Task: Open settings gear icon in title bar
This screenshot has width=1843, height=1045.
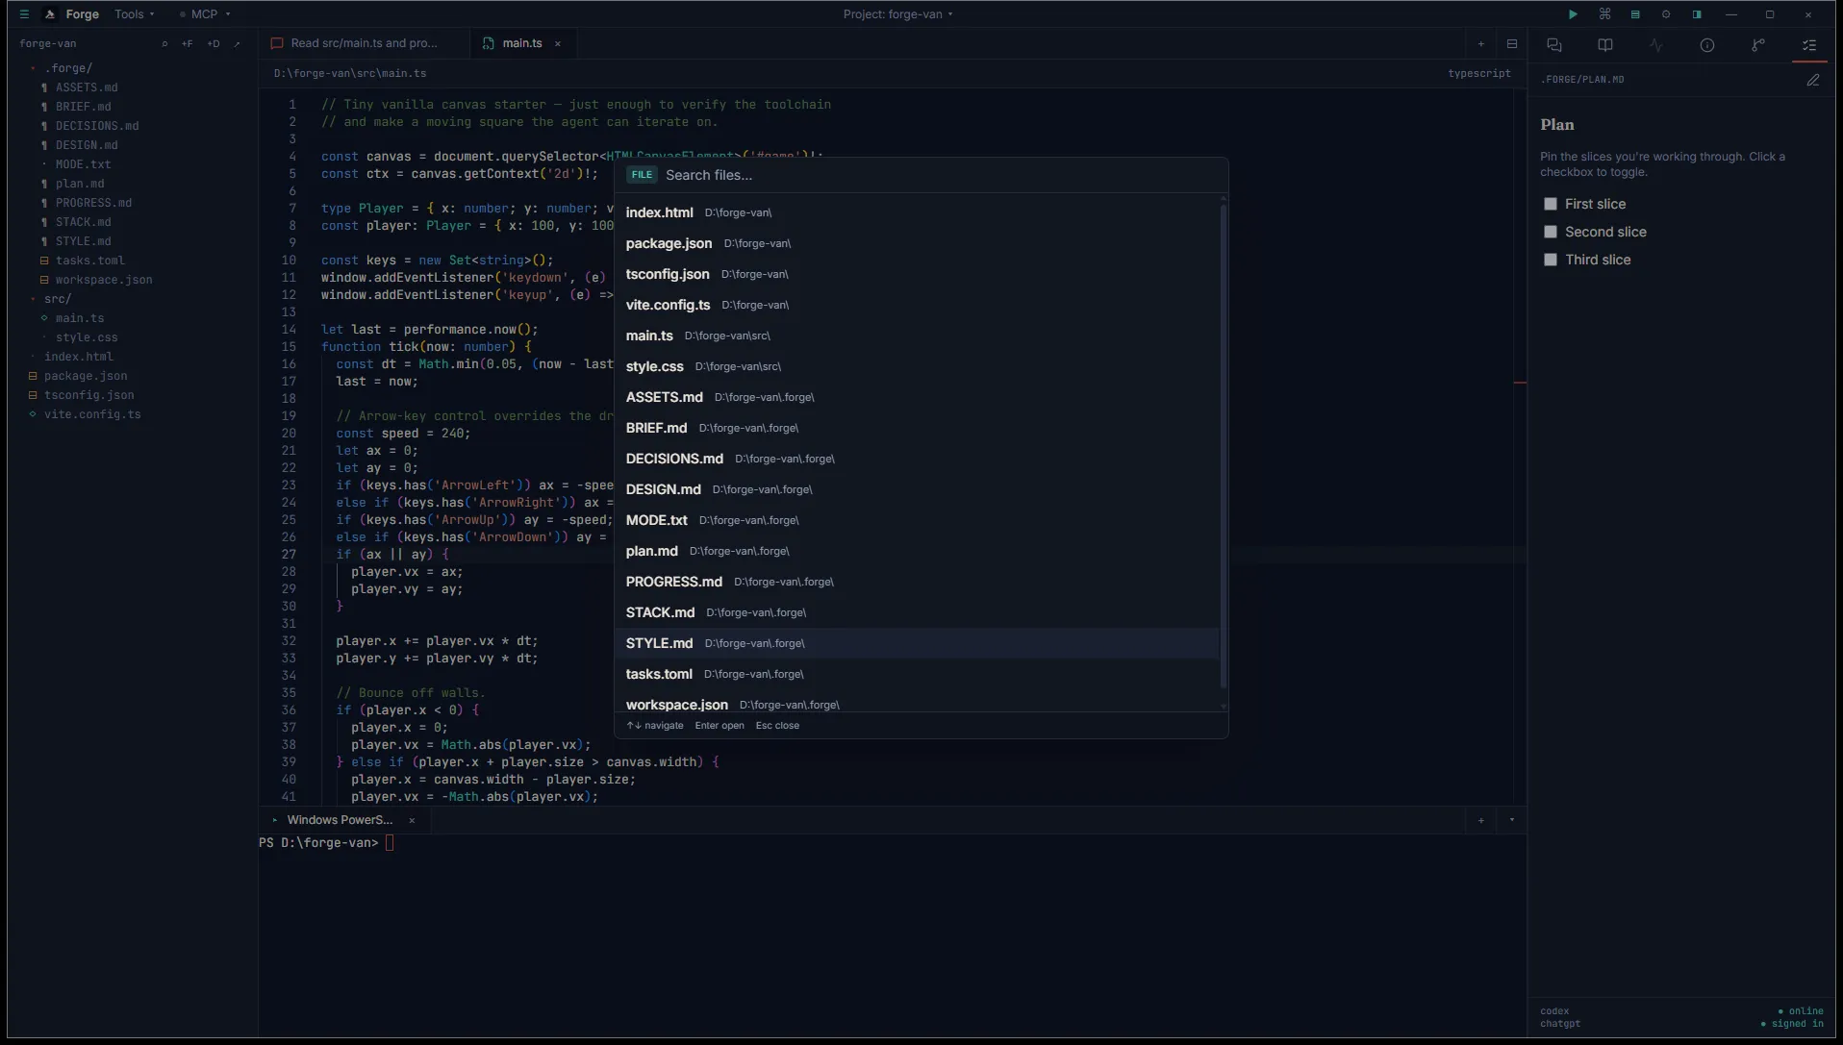Action: [x=1666, y=14]
